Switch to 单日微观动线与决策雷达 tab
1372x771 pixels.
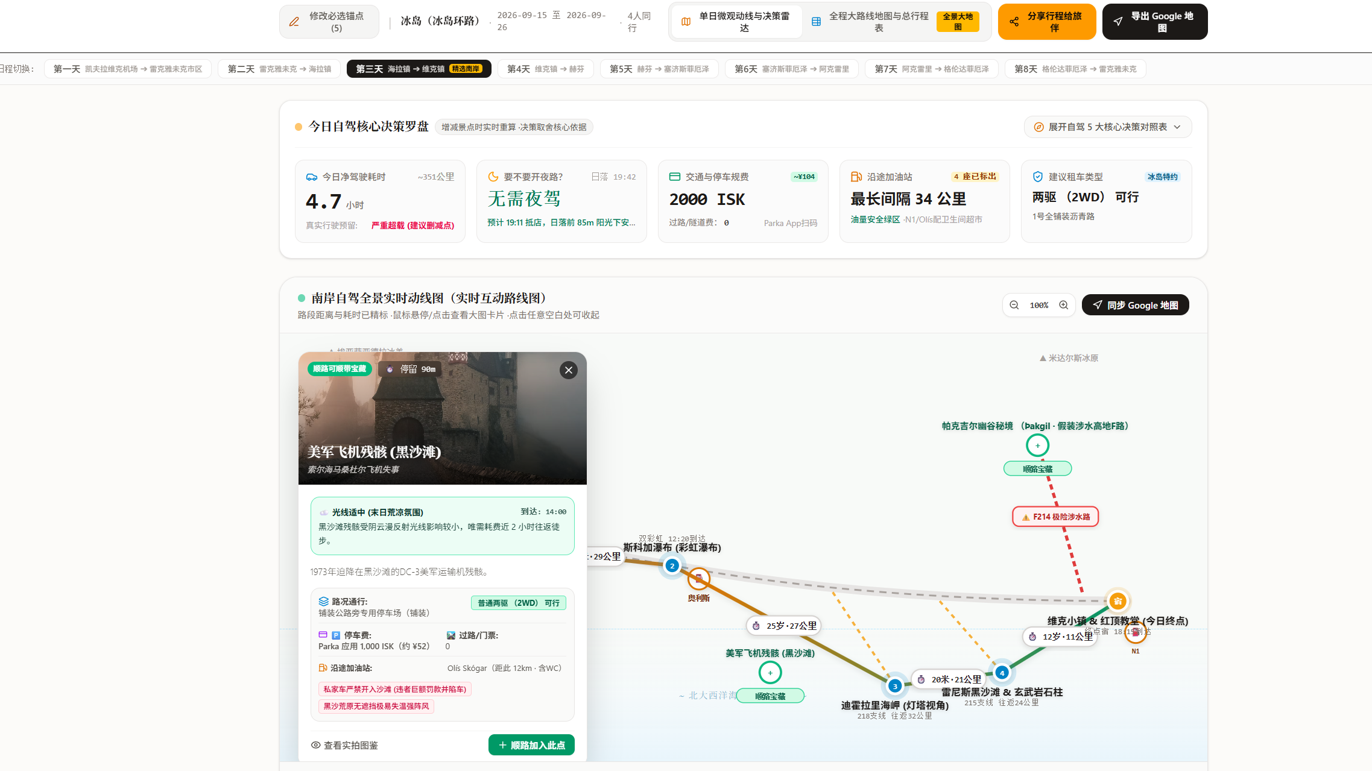pyautogui.click(x=736, y=22)
